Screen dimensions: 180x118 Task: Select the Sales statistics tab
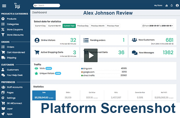point(44,95)
